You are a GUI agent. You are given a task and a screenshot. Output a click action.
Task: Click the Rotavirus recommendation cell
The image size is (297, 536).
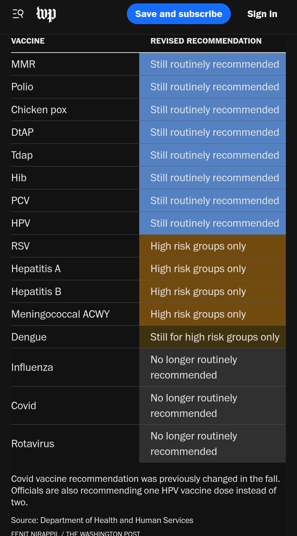pos(213,444)
